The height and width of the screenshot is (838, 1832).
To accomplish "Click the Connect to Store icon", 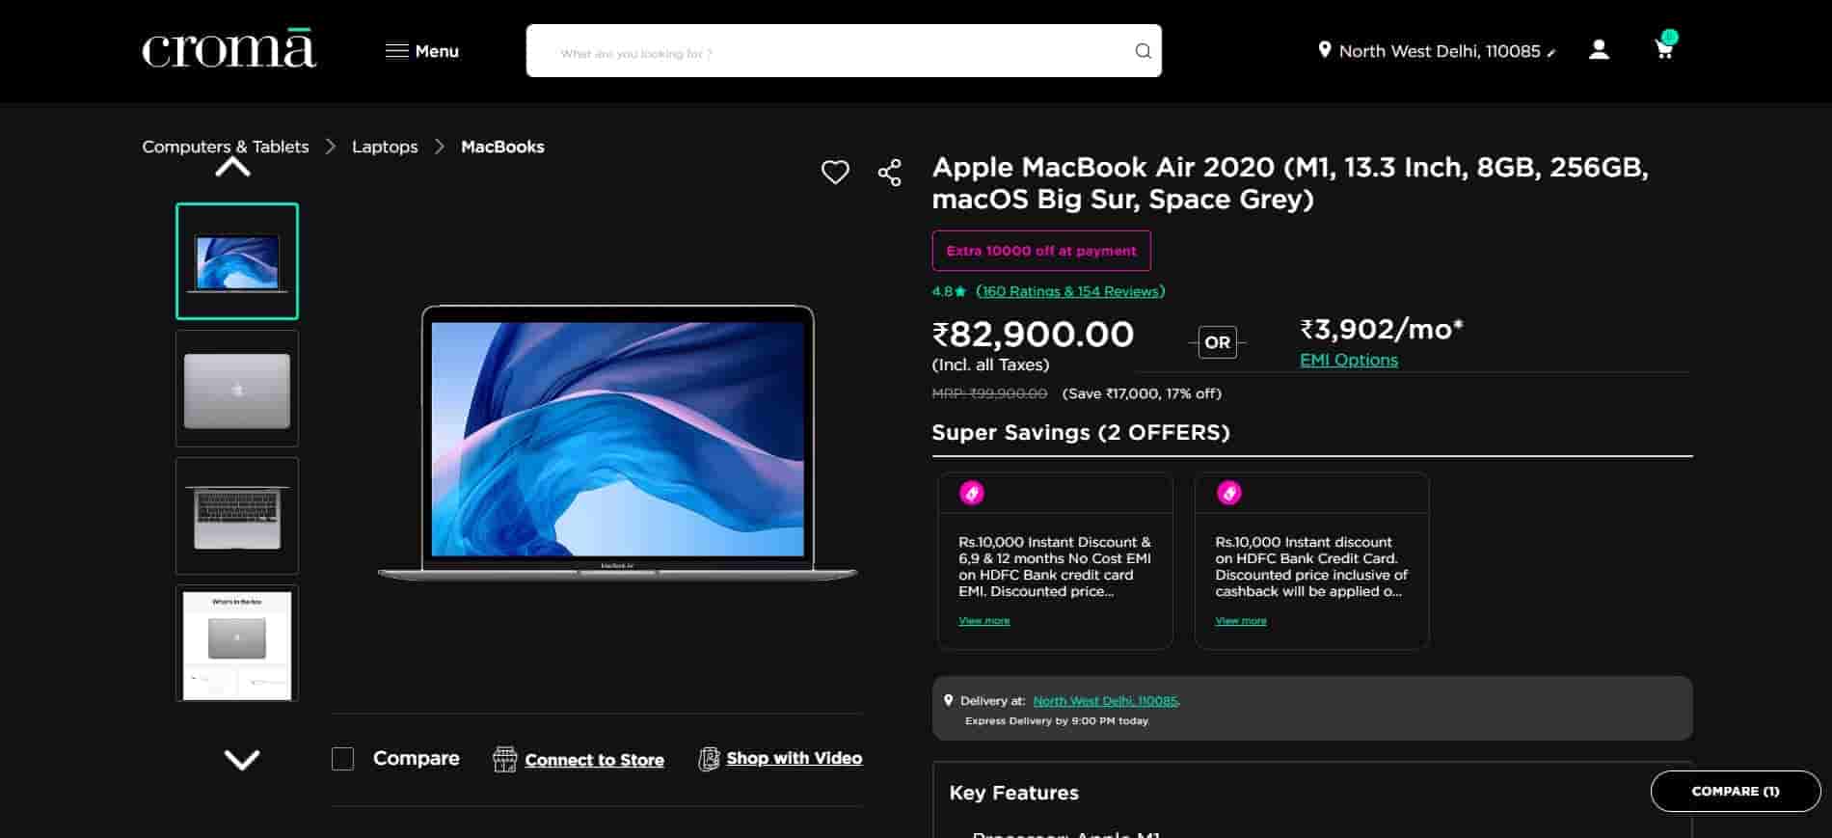I will [x=504, y=759].
